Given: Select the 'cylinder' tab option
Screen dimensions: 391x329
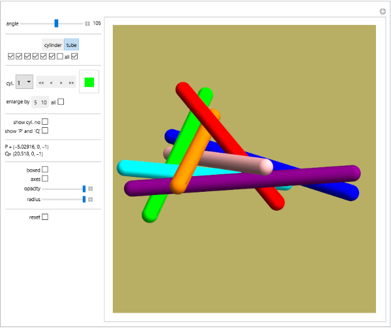Looking at the screenshot, I should (53, 45).
